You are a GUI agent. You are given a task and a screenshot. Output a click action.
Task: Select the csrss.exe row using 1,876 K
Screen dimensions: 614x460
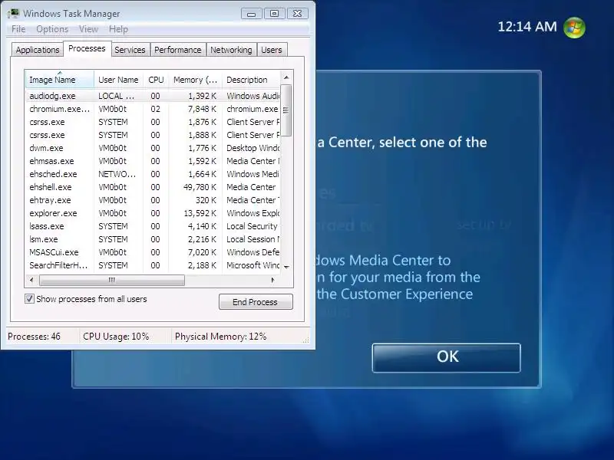coord(153,122)
